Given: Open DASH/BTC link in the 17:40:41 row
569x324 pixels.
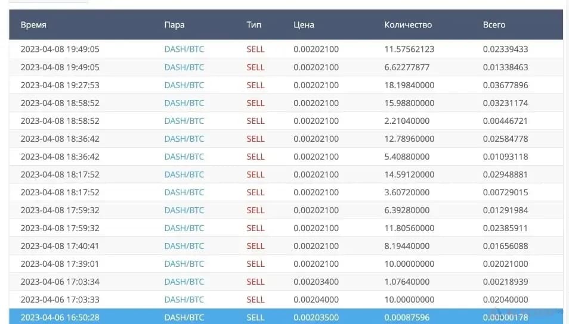Looking at the screenshot, I should pos(184,246).
